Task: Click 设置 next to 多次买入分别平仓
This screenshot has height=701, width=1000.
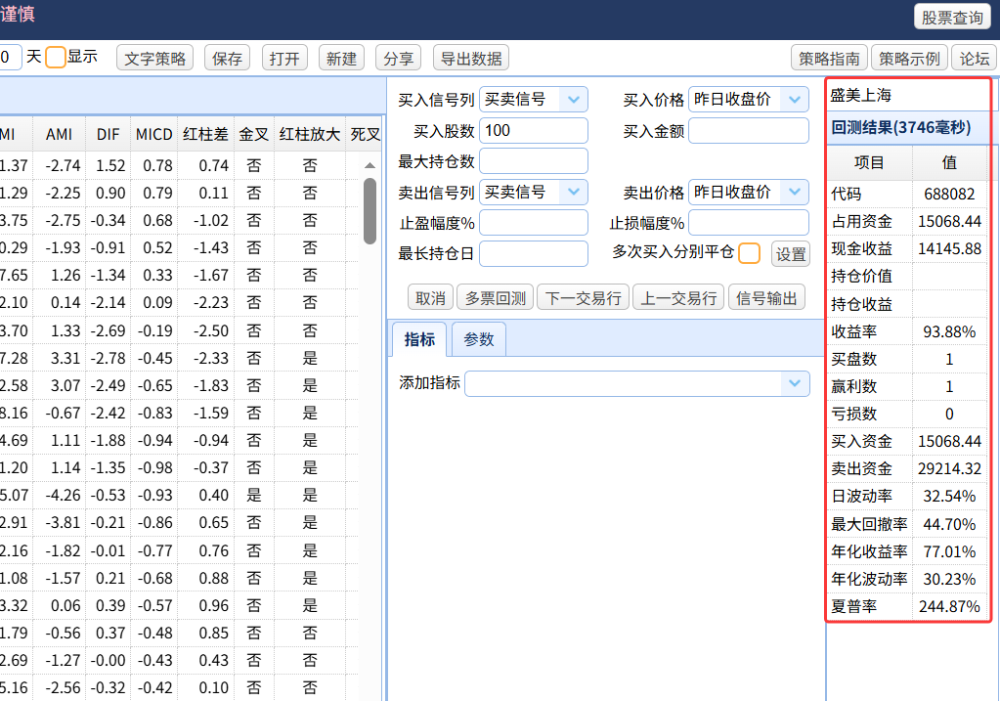Action: pos(791,254)
